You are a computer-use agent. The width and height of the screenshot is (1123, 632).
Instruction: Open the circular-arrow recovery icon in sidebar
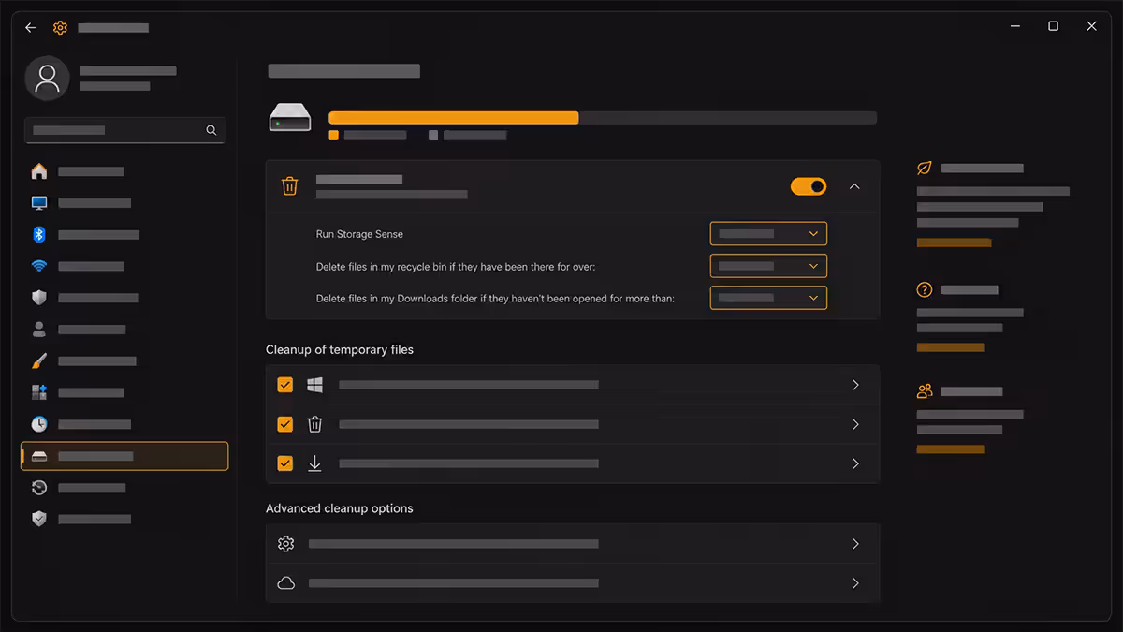[x=39, y=488]
